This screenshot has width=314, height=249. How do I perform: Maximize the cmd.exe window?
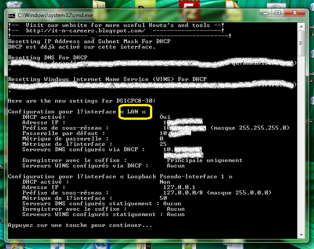[278, 13]
